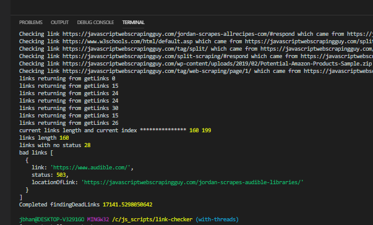Click the 'current links length and current index' line
Viewport: 373px width, 225px height.
(x=115, y=130)
